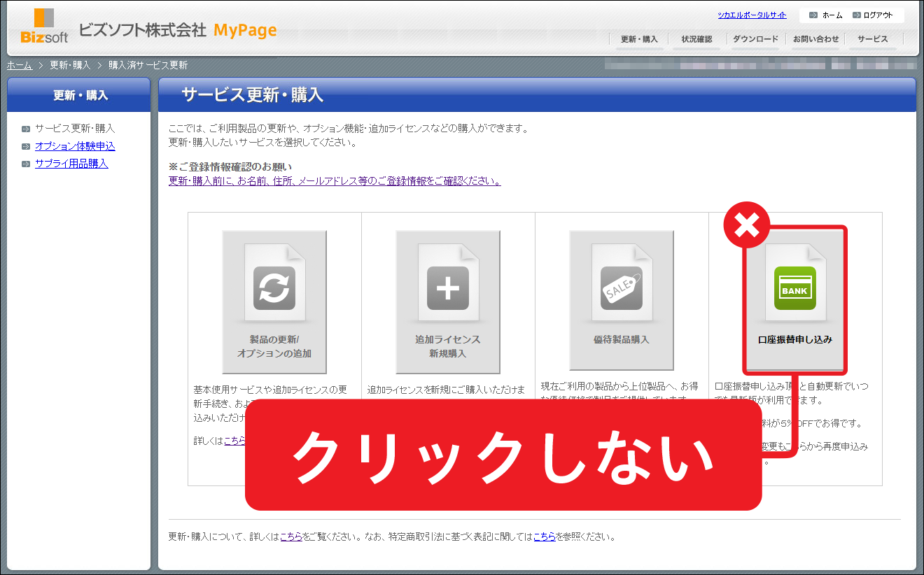Open the お問い合わせ navigation tab
Image resolution: width=924 pixels, height=575 pixels.
pos(815,39)
